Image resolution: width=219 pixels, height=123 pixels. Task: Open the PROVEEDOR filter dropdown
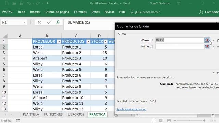pyautogui.click(x=59, y=41)
